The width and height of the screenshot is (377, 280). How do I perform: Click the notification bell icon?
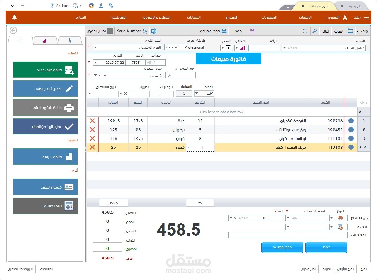[14, 17]
